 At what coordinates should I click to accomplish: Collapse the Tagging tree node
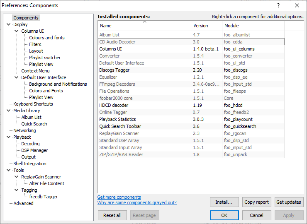[x=17, y=190]
